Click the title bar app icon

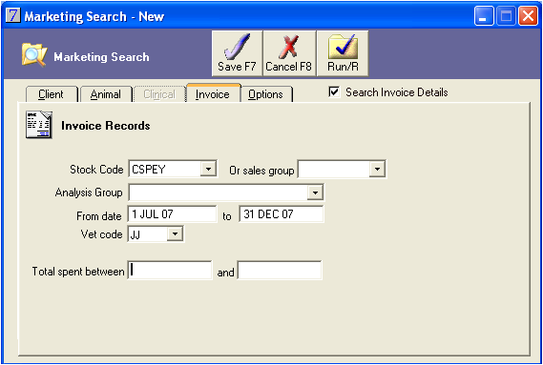click(13, 15)
